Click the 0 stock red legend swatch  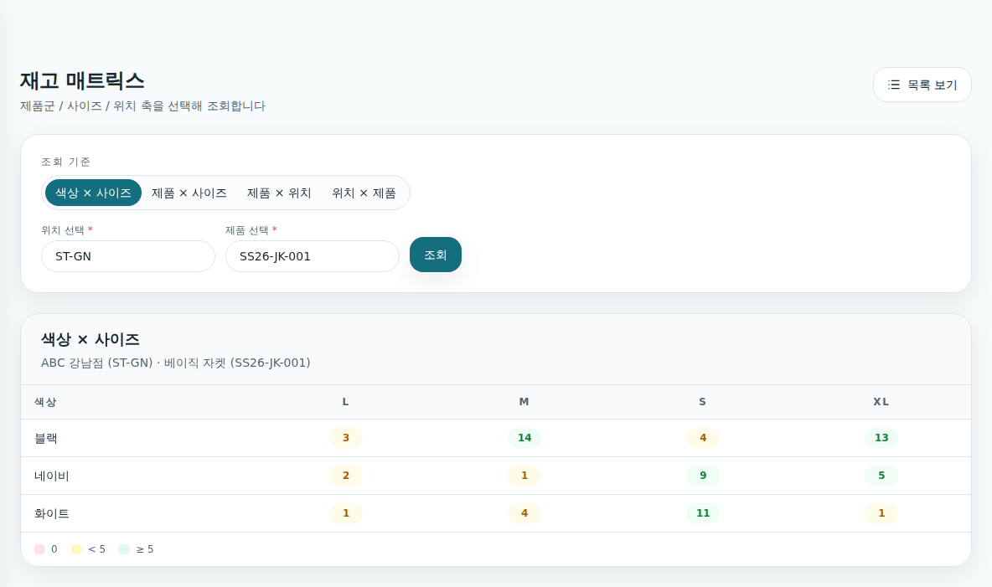[39, 549]
